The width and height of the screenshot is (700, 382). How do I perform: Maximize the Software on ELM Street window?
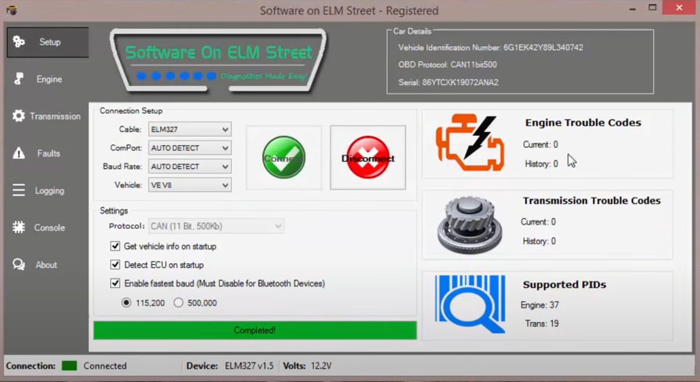[652, 8]
